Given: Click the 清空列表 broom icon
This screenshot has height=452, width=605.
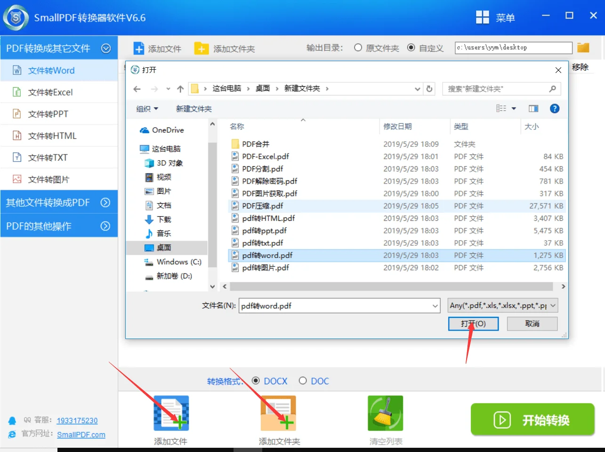Looking at the screenshot, I should pos(385,413).
